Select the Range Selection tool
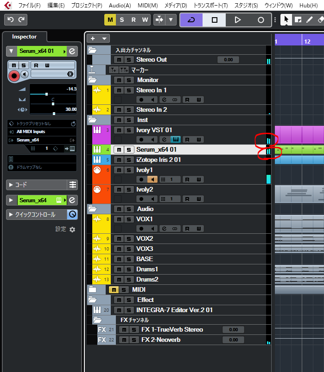 tap(298, 19)
